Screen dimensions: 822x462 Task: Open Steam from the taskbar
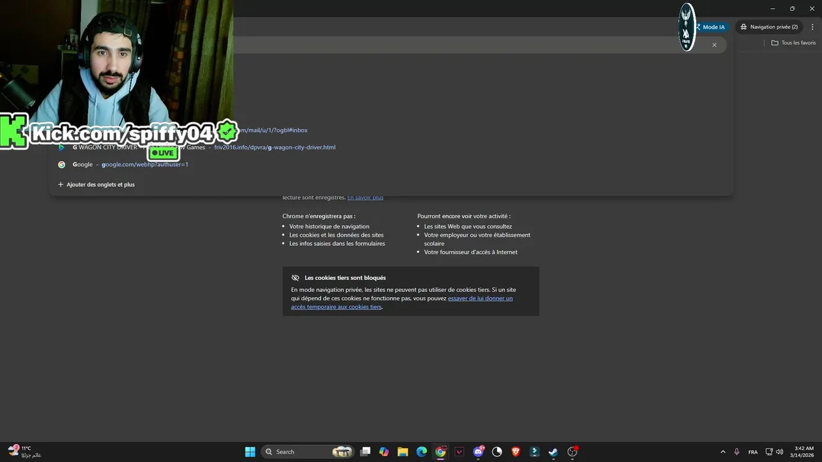[x=553, y=452]
